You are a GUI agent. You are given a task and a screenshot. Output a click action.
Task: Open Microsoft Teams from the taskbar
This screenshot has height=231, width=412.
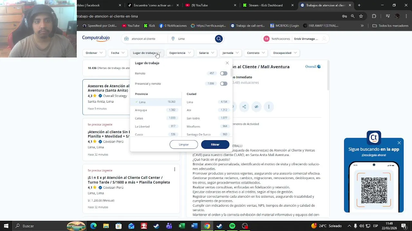click(x=169, y=226)
